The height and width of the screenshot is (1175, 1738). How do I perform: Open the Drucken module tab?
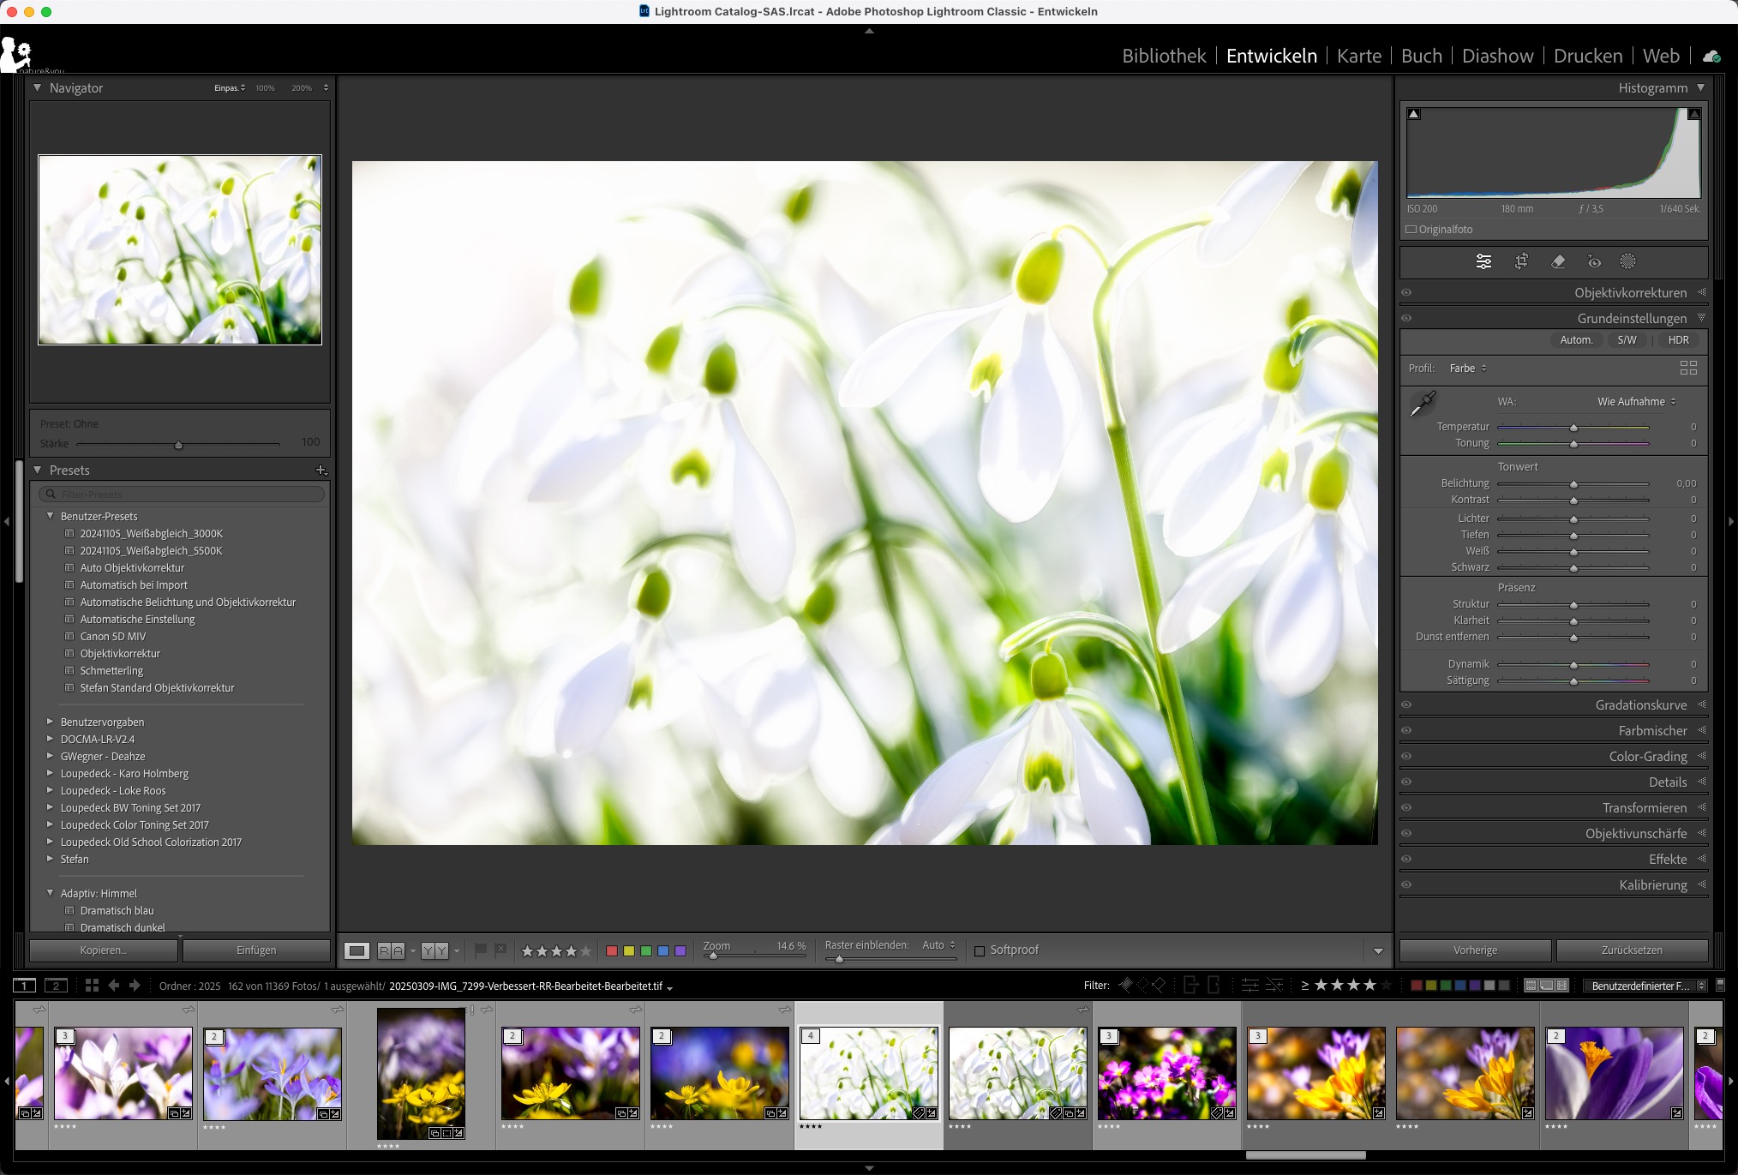pos(1587,57)
